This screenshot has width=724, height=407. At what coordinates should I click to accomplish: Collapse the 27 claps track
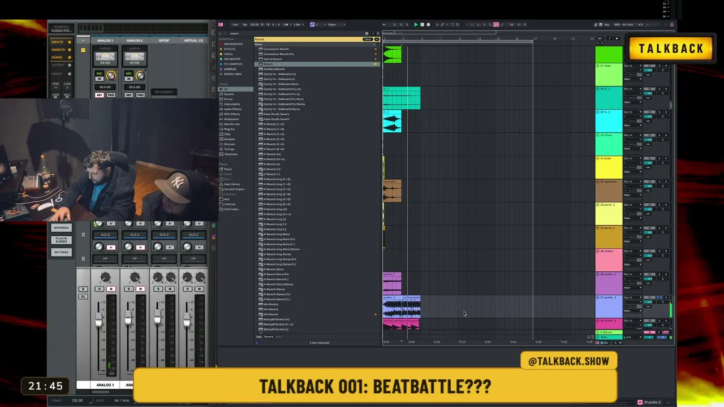(x=598, y=66)
